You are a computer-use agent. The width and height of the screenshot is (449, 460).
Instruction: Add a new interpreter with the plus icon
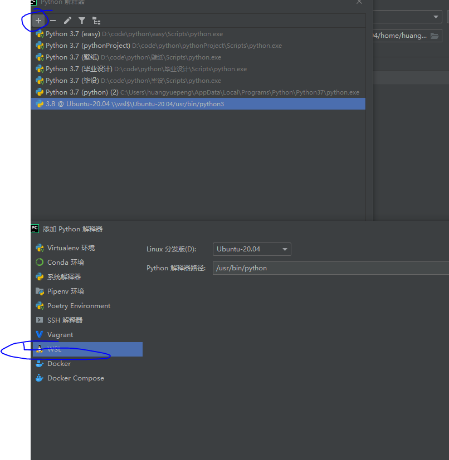37,21
